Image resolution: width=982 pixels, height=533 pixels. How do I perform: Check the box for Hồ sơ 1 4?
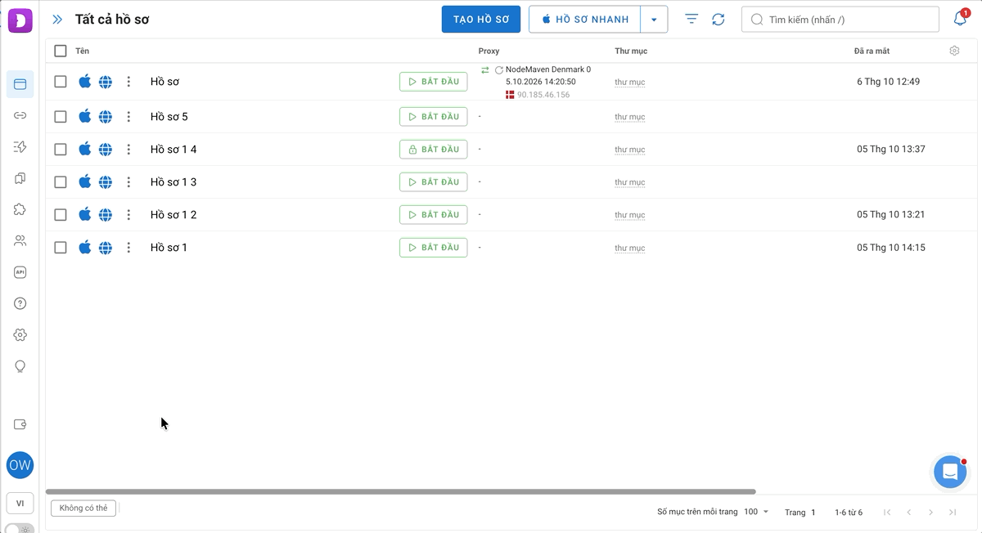coord(61,150)
